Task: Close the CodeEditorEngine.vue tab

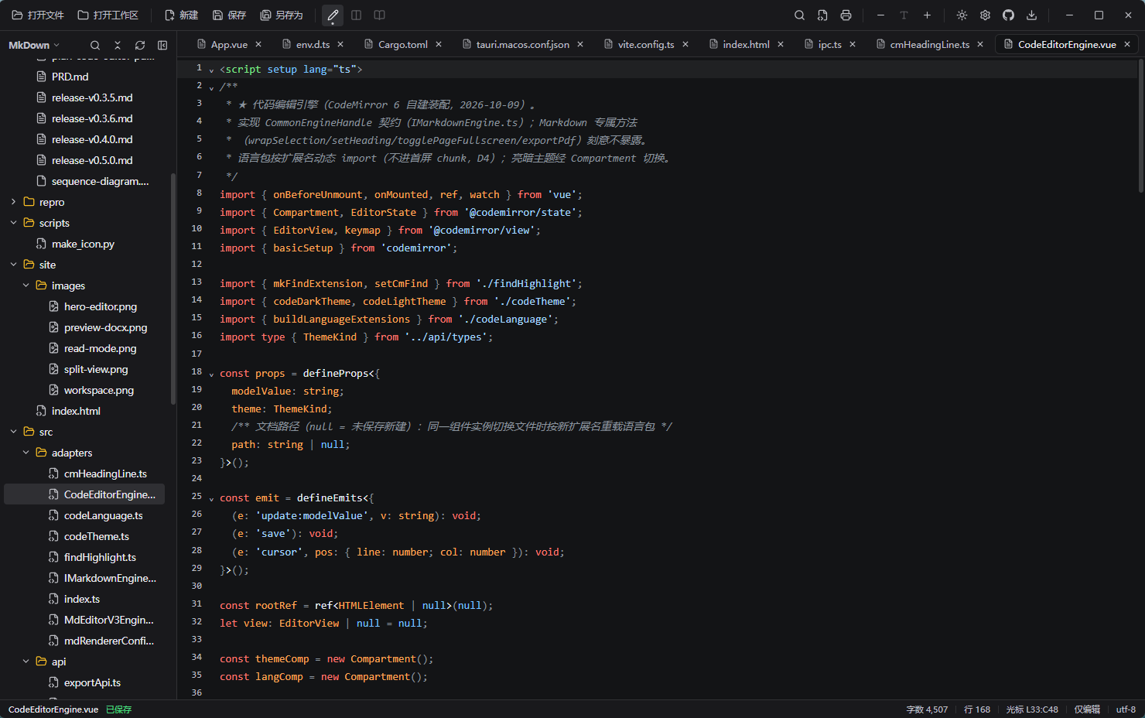Action: pos(1127,44)
